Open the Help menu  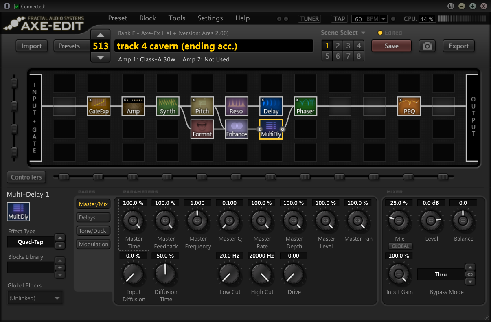[x=243, y=18]
